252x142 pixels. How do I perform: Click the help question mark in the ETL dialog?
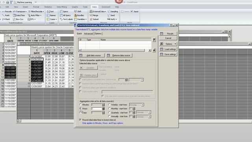(171, 25)
